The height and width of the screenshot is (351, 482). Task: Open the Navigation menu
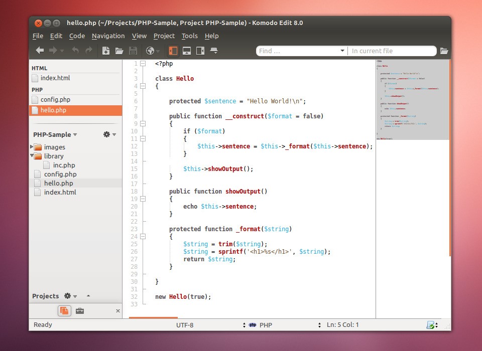(108, 36)
